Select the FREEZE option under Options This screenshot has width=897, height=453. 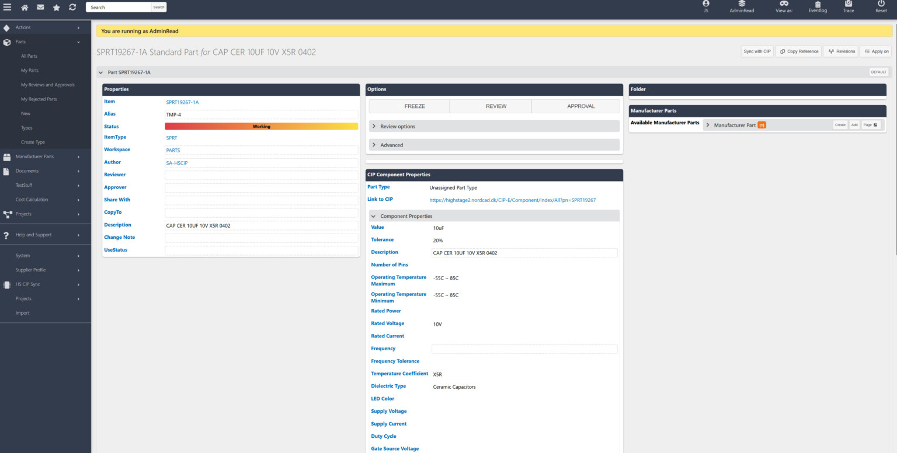click(x=415, y=106)
